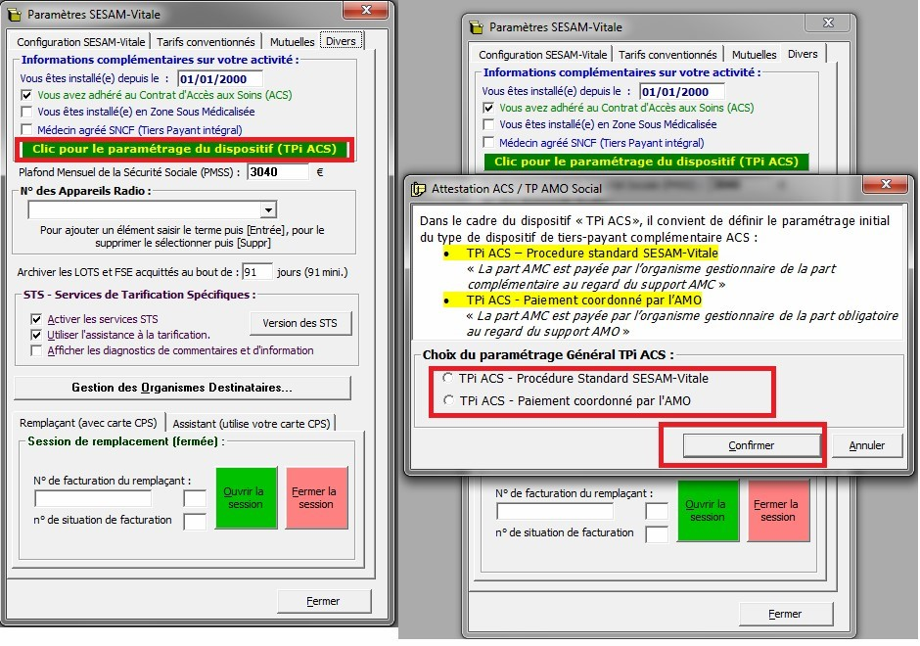This screenshot has height=646, width=920.
Task: Click n° de situation de facturation field, left window
Action: tap(195, 521)
